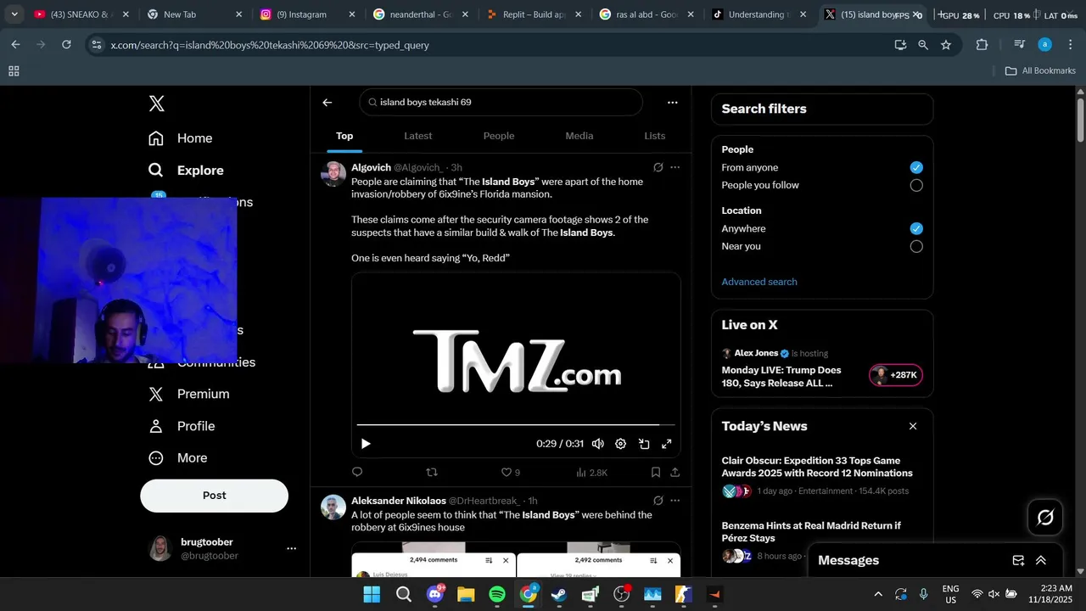Open more menu on Algovich post
Viewport: 1086px width, 611px height.
[675, 167]
